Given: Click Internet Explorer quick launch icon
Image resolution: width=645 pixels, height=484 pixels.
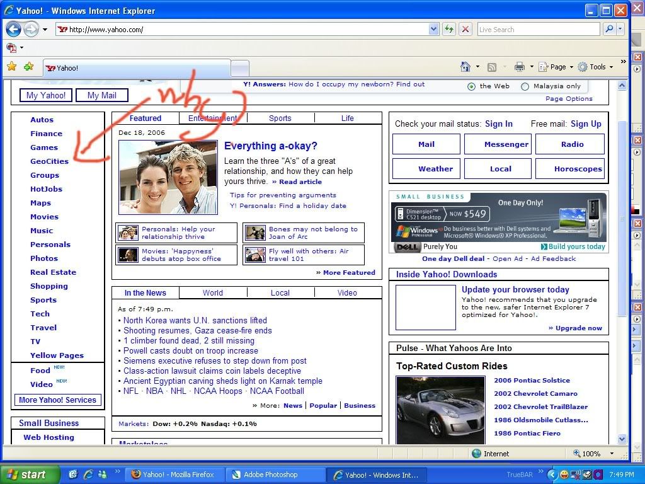Looking at the screenshot, I should [x=88, y=475].
